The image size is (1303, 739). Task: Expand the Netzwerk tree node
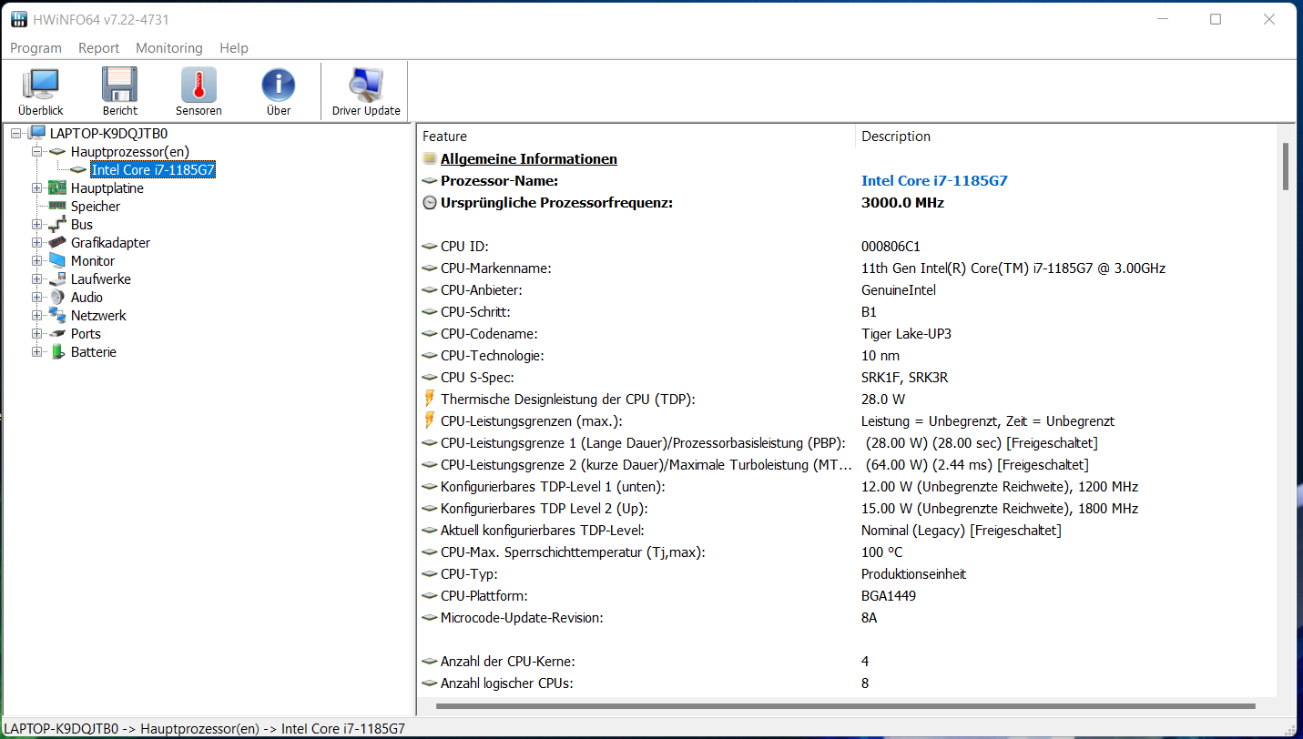pos(36,316)
